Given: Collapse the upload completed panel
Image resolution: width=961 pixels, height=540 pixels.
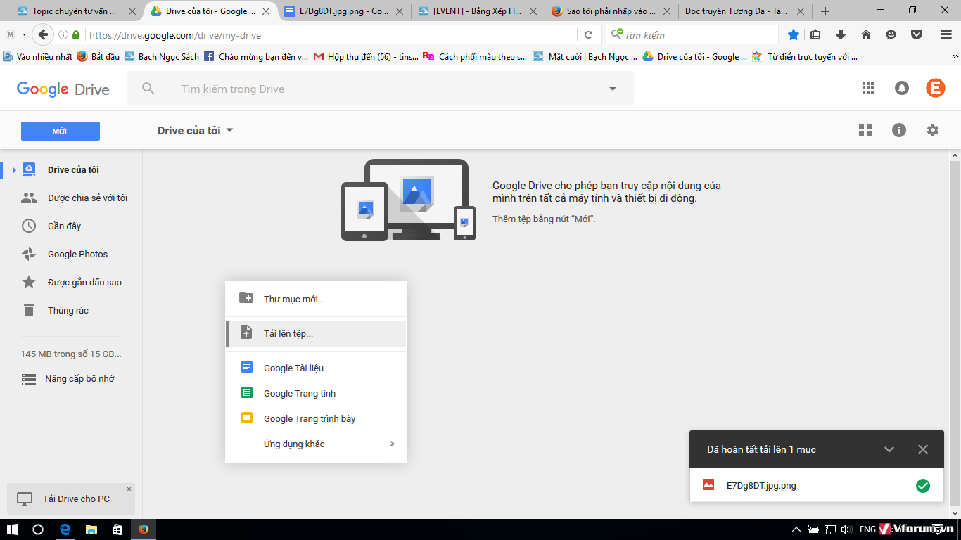Looking at the screenshot, I should 889,449.
